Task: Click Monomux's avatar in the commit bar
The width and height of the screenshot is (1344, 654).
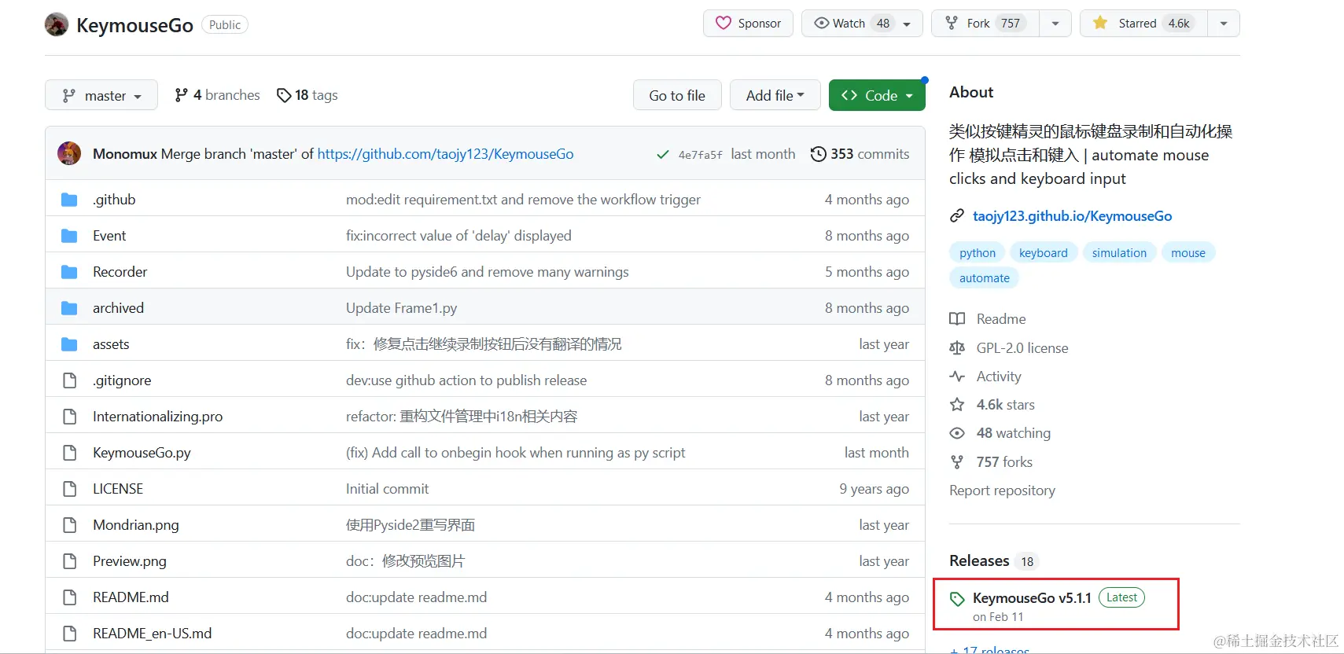Action: point(69,153)
